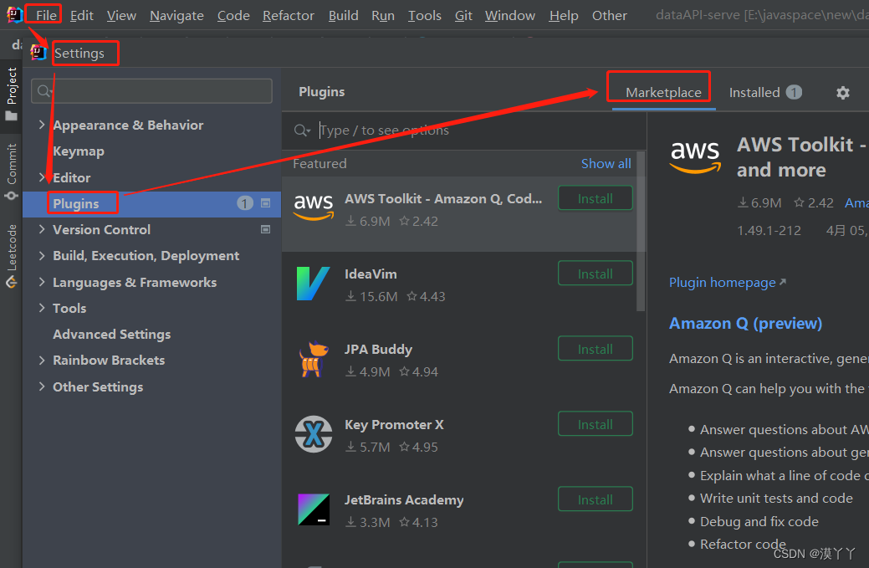
Task: Install the JetBrains Academy plugin
Action: (596, 500)
